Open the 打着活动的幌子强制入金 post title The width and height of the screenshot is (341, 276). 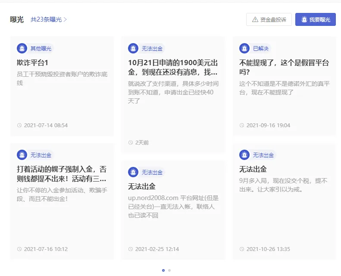pos(62,174)
